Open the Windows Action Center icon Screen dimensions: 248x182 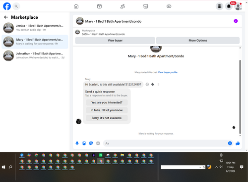[242, 167]
